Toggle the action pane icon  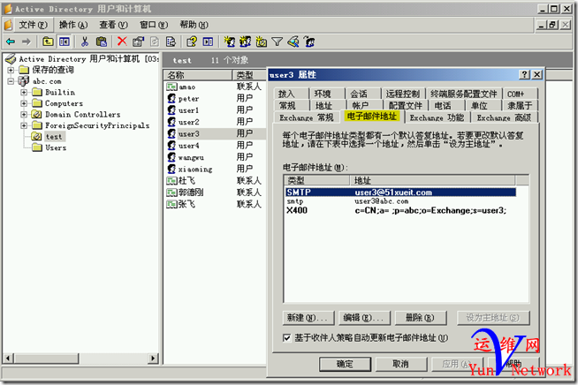pyautogui.click(x=208, y=42)
